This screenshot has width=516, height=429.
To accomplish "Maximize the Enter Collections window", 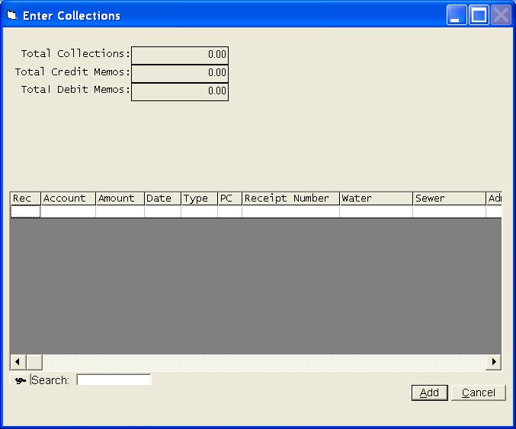I will click(x=479, y=15).
